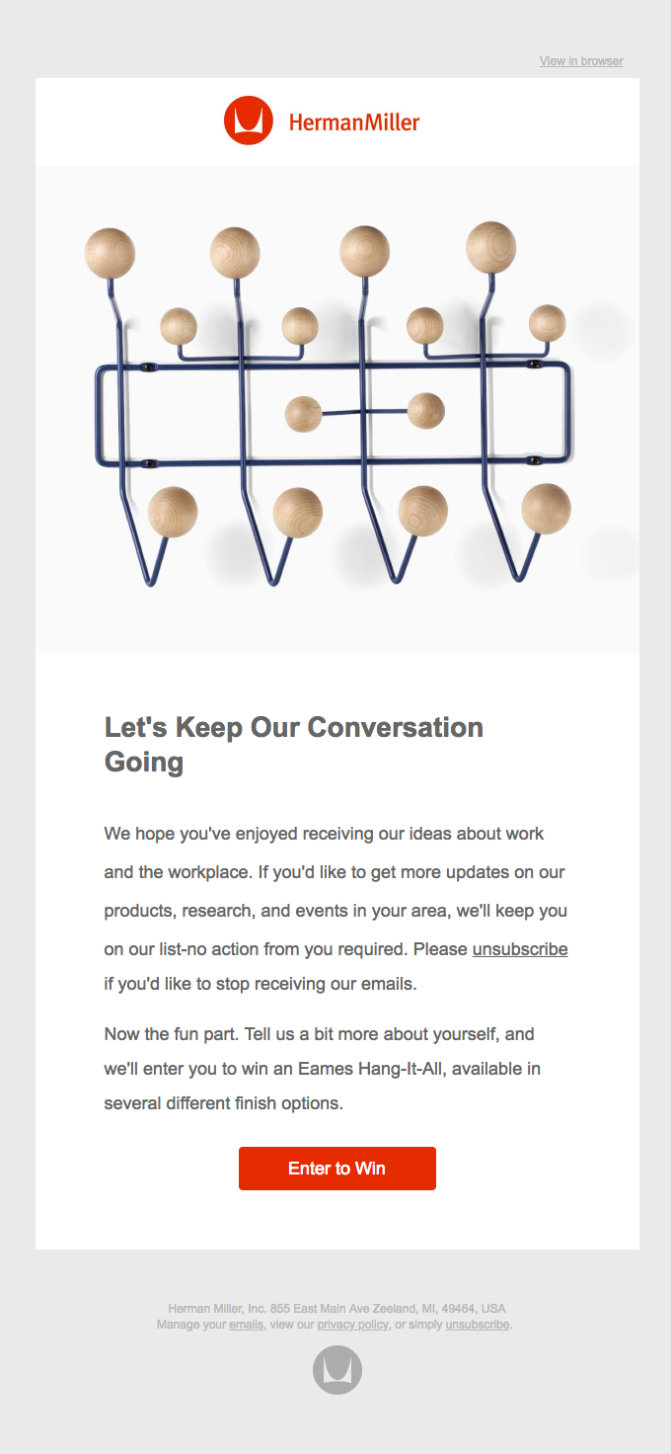Click the Herman Miller address line in footer
The width and height of the screenshot is (671, 1454).
click(x=335, y=1307)
